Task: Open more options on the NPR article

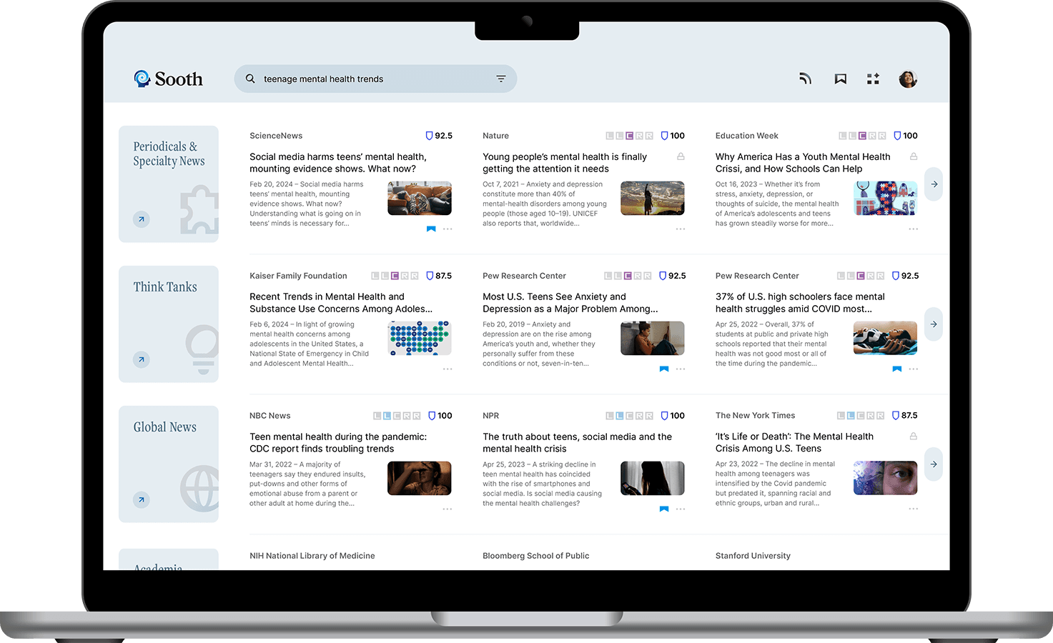Action: coord(681,509)
